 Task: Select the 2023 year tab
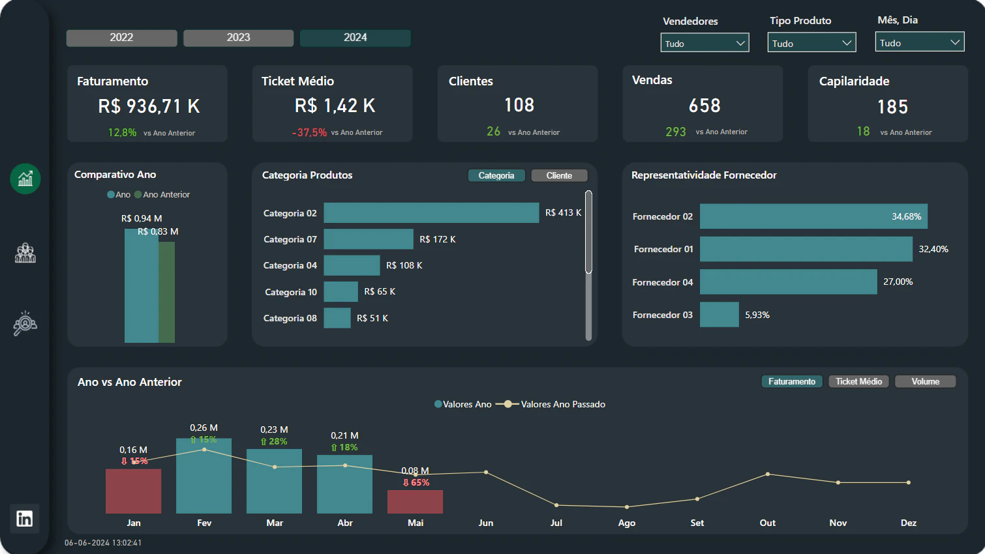coord(238,38)
